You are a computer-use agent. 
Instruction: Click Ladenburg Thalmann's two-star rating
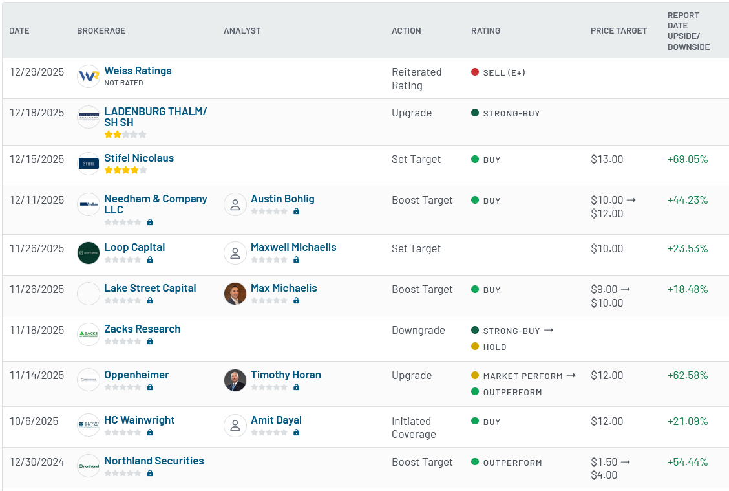pos(125,135)
